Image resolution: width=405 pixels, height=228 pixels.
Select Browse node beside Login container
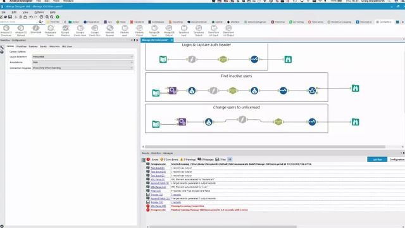click(288, 60)
